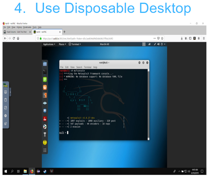Open the Help menu in the terminal
209x179 pixels.
click(95, 67)
